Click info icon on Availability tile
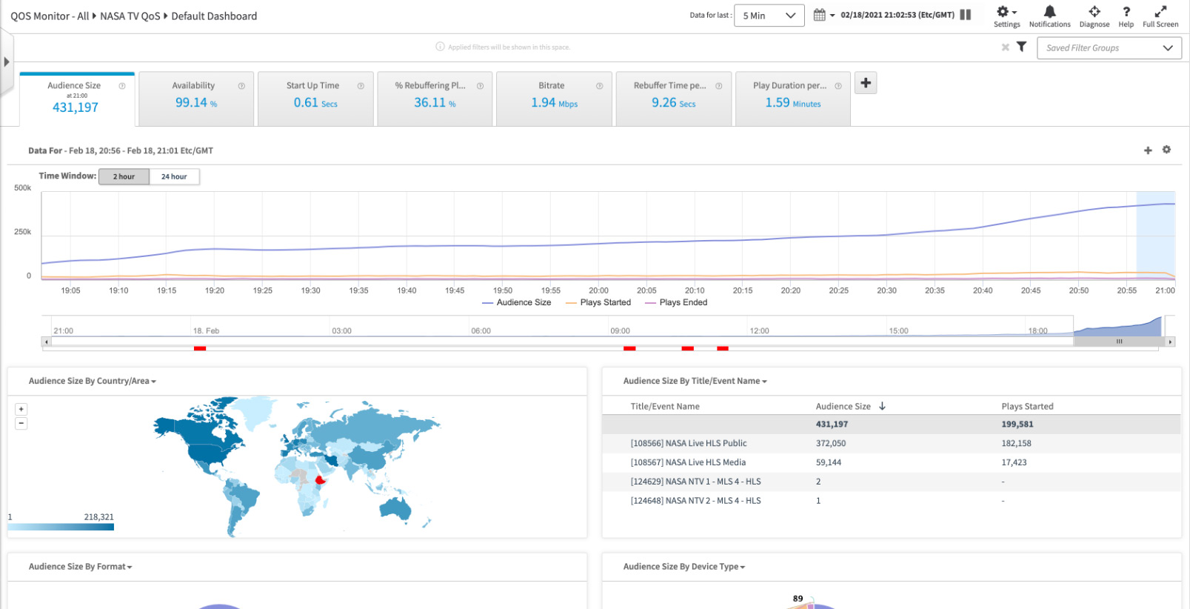The height and width of the screenshot is (609, 1190). coord(241,86)
